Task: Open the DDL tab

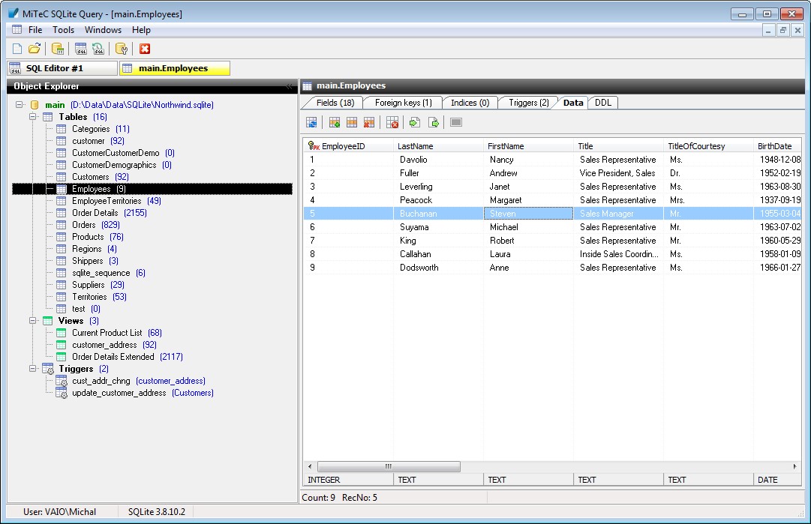Action: (x=602, y=103)
